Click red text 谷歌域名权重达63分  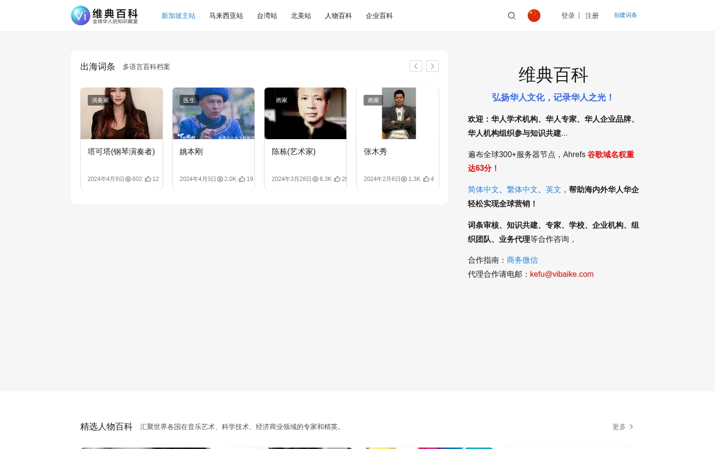point(551,162)
